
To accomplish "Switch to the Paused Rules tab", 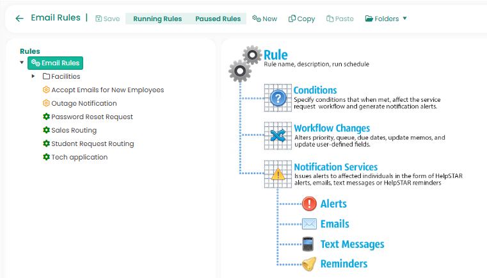I will (x=218, y=19).
